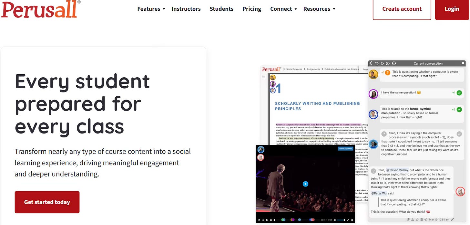Screen dimensions: 470x225
Task: Toggle the green +2 checkmark on the formal symbol comment
Action: [x=459, y=110]
